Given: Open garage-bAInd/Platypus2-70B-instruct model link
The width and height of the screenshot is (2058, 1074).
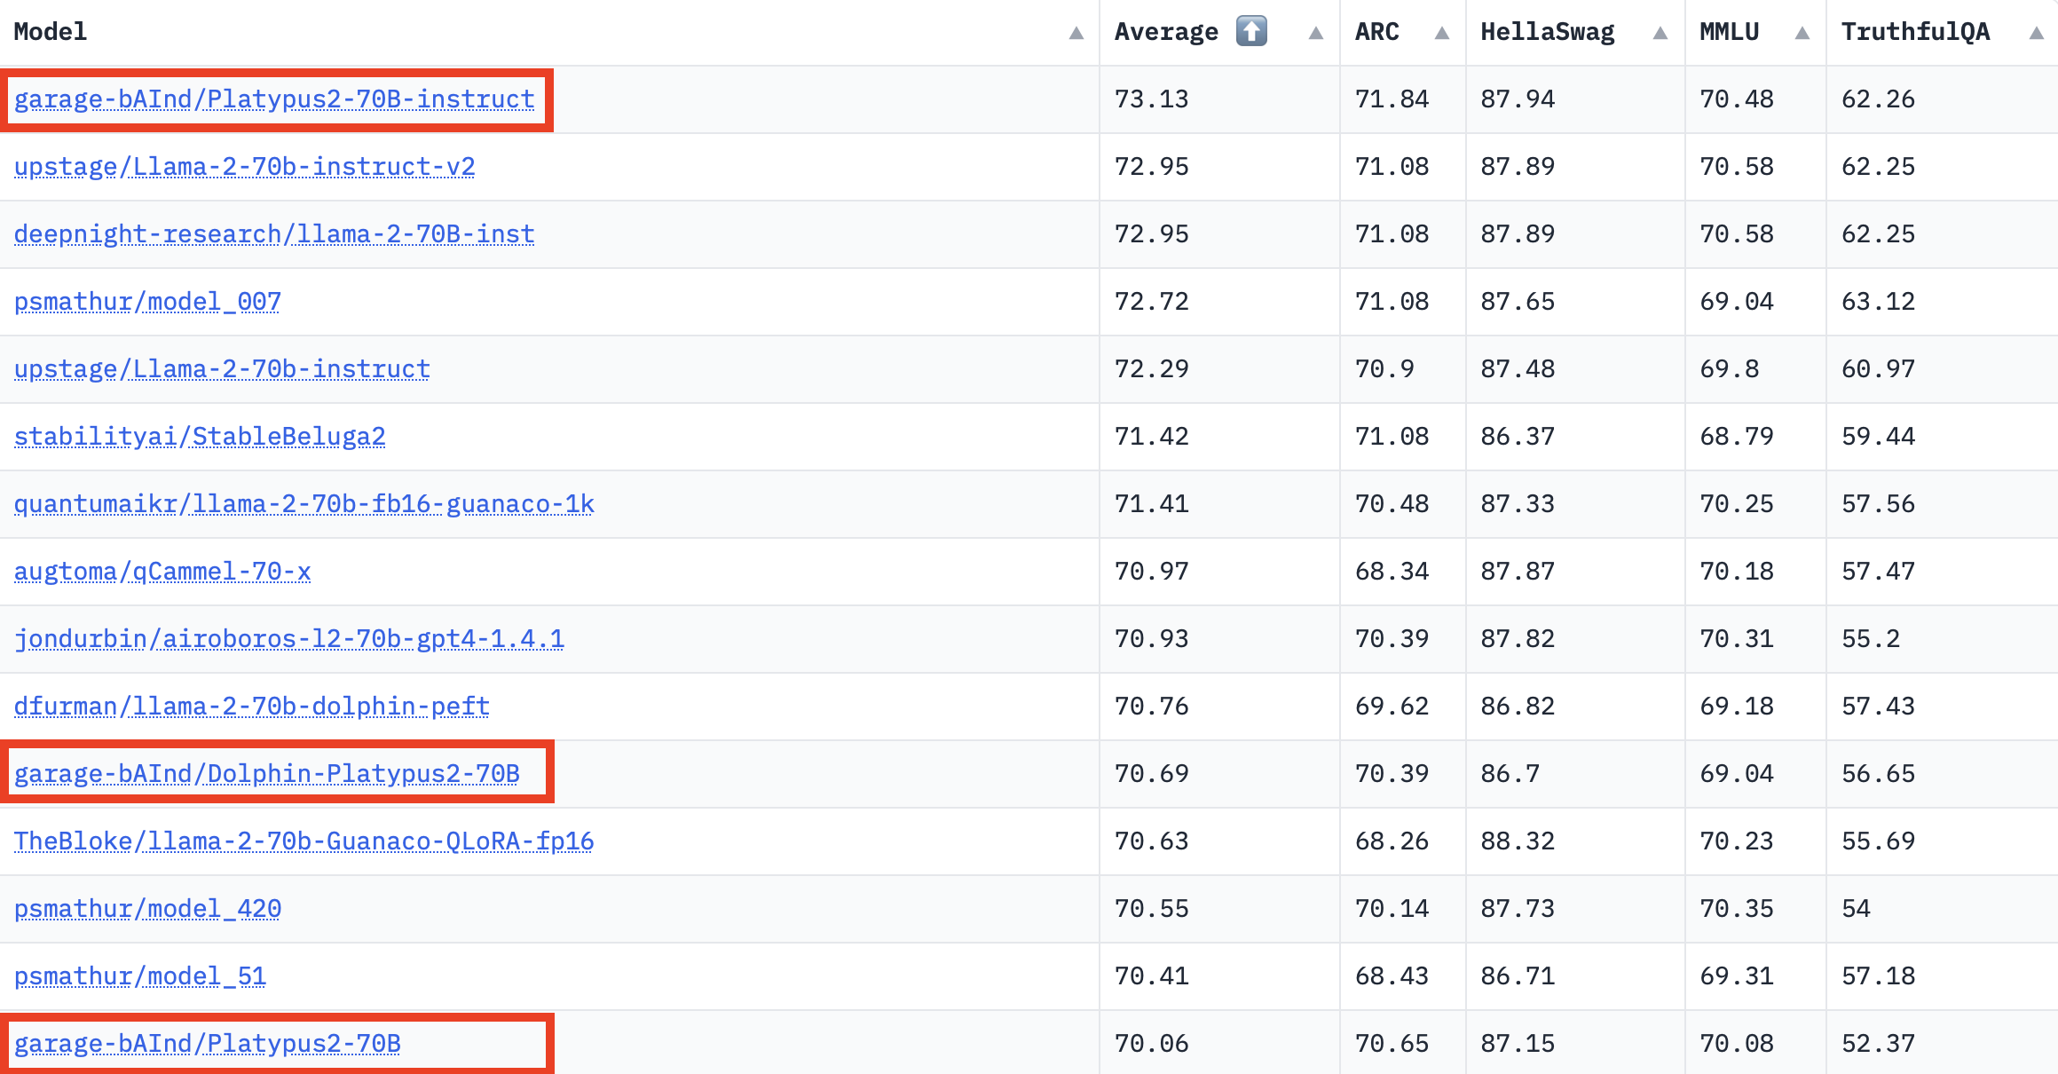Looking at the screenshot, I should (274, 99).
